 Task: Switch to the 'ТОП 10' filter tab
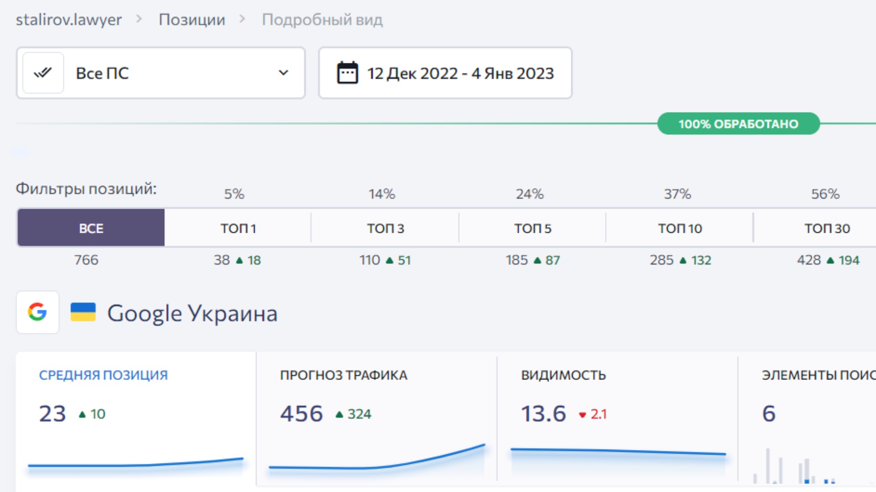[x=680, y=228]
